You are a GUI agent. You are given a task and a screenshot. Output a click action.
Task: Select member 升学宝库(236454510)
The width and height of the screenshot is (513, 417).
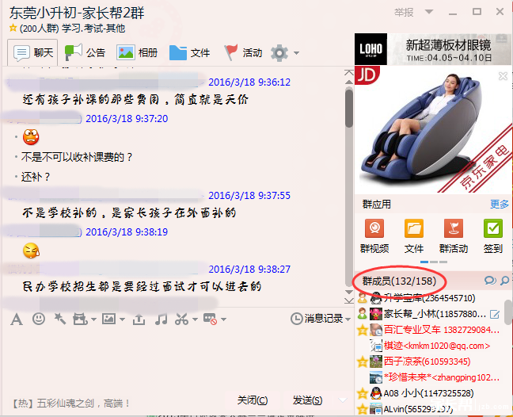430,298
